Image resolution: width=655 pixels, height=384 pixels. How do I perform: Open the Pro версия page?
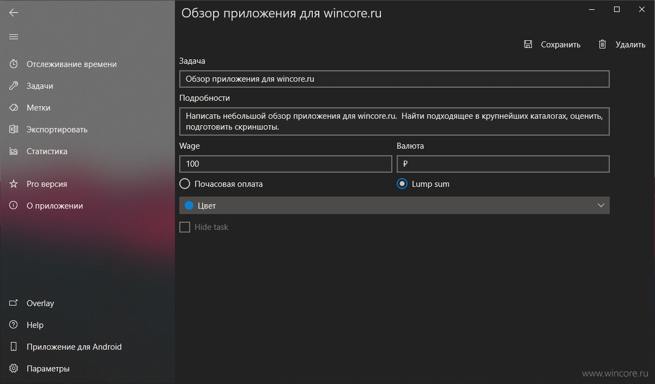tap(47, 184)
